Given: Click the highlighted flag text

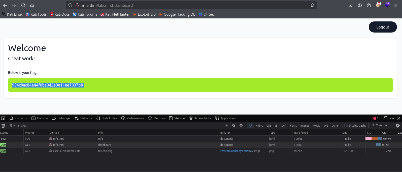Looking at the screenshot, I should click(48, 85).
